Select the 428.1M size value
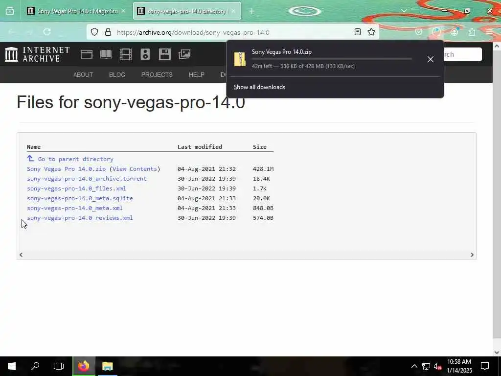Image resolution: width=501 pixels, height=376 pixels. pyautogui.click(x=263, y=169)
